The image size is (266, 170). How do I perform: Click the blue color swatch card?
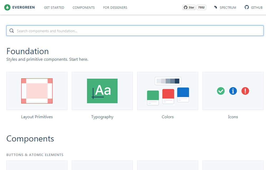(183, 95)
